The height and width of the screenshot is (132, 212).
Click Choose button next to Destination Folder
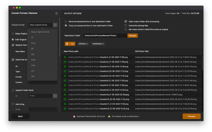[132, 35]
